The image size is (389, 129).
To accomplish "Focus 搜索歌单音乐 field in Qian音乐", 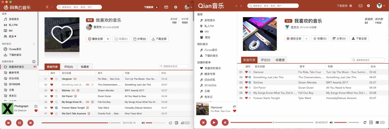I will coord(368,60).
